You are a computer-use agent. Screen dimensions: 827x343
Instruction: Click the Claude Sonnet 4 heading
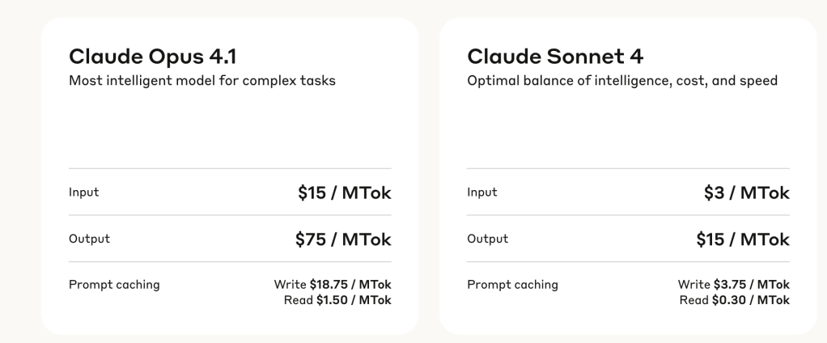click(x=541, y=57)
